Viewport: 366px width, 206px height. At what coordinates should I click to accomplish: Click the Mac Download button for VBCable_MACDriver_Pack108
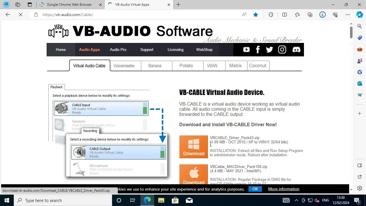(x=194, y=175)
